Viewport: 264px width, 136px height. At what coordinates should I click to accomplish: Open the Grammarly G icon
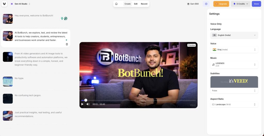[x=66, y=19]
